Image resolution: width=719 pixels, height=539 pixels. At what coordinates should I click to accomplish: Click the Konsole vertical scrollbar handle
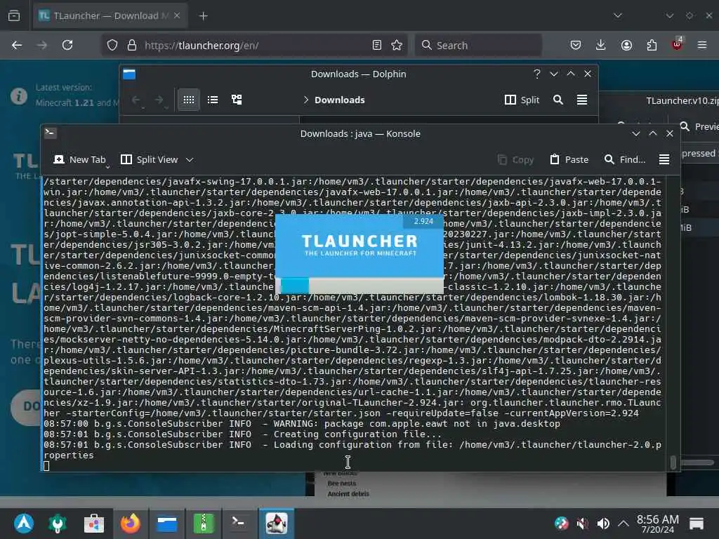tap(673, 462)
